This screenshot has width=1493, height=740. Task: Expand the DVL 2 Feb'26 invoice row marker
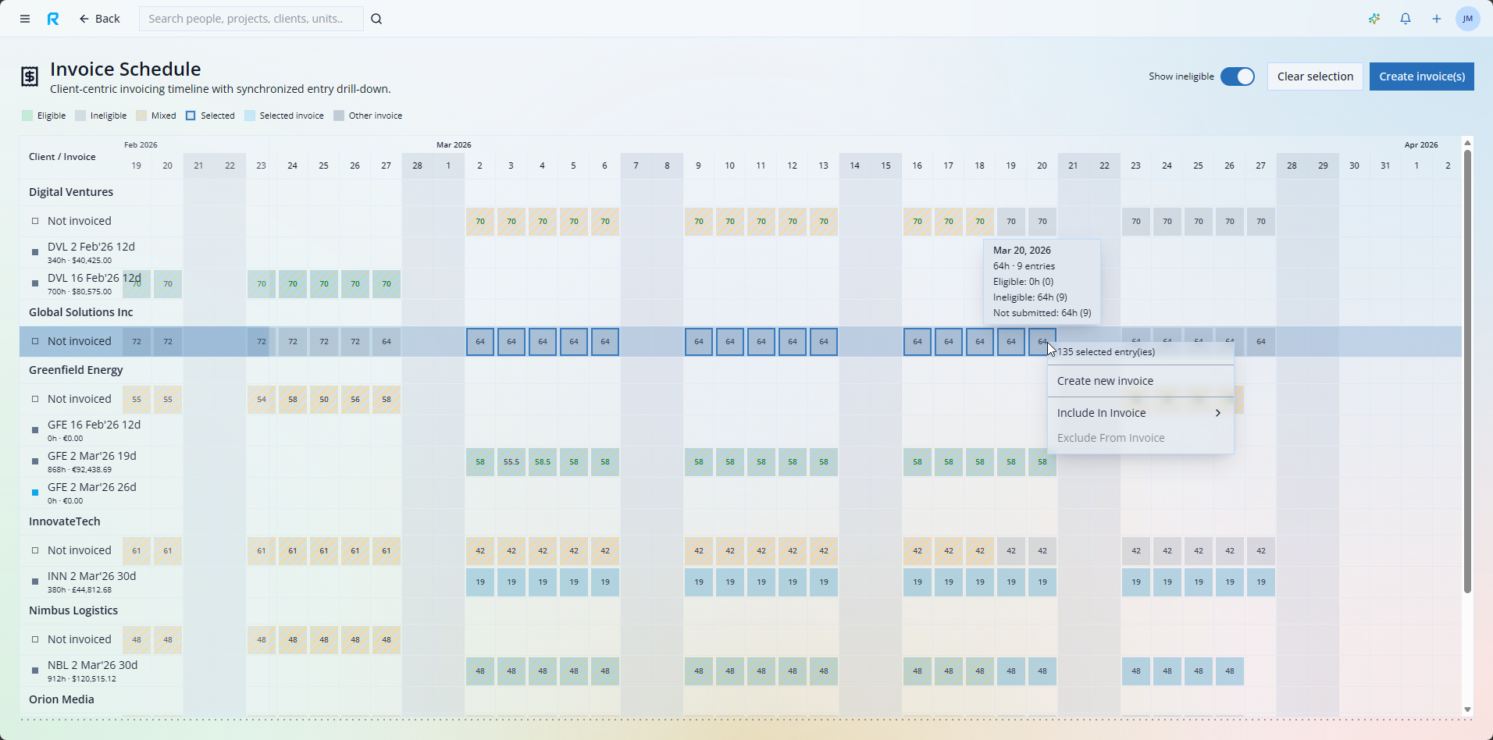pos(34,251)
